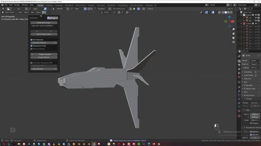Viewport: 261px width, 146px height.
Task: Open the viewport Add menu
Action: (32, 13)
